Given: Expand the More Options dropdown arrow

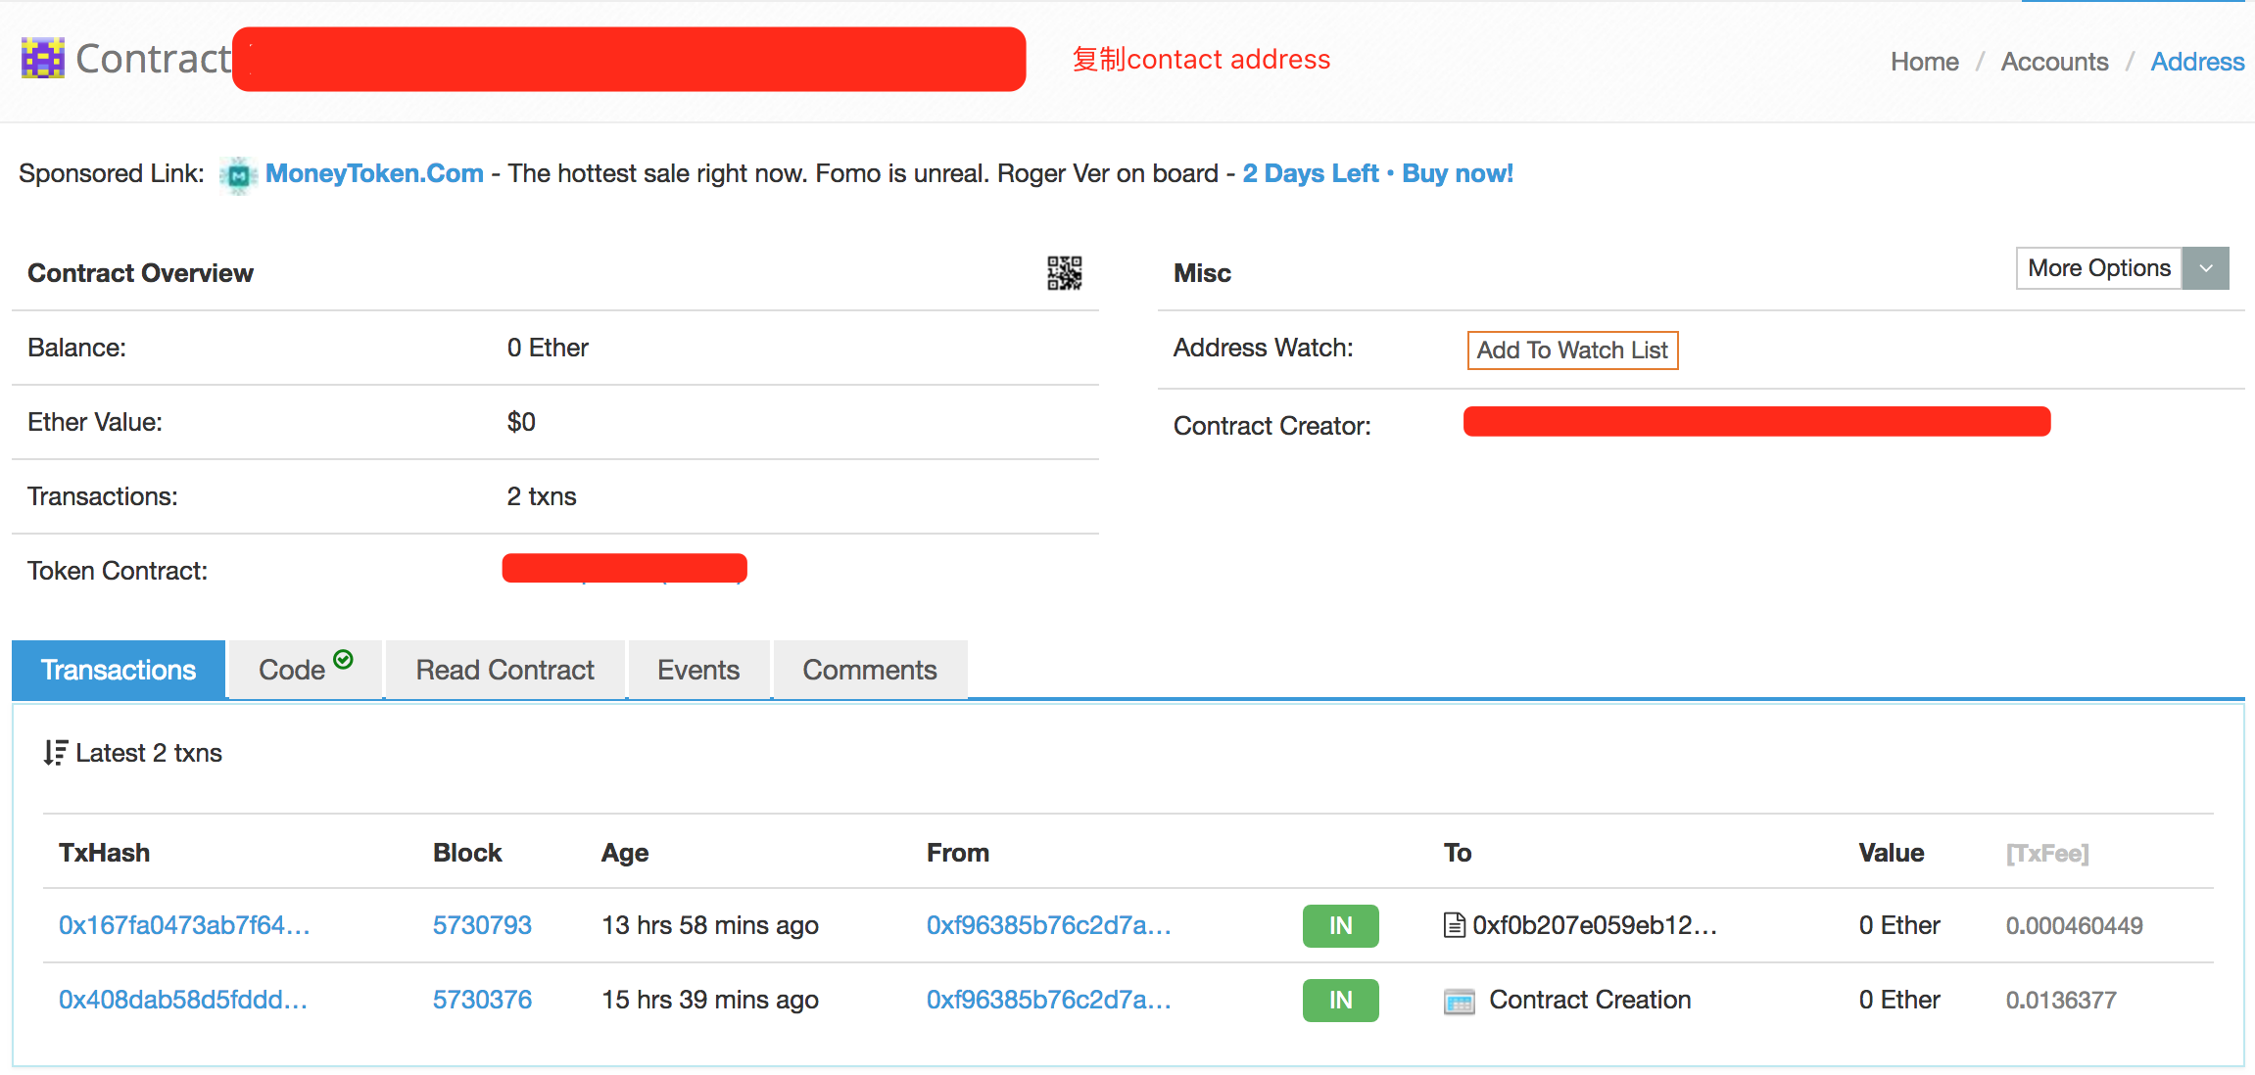Looking at the screenshot, I should point(2206,268).
